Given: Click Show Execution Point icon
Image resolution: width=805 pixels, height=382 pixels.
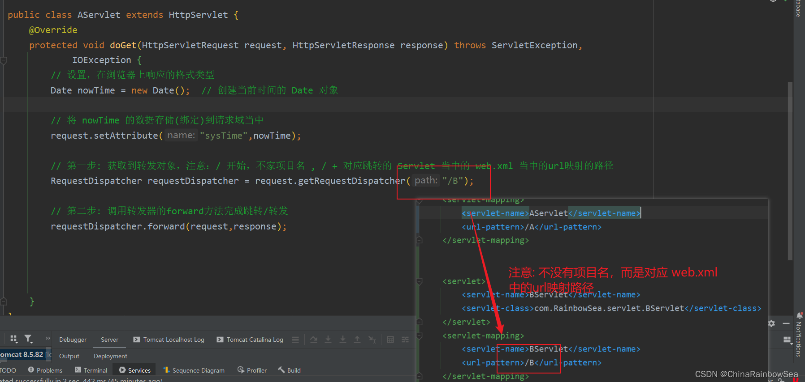Looking at the screenshot, I should (x=314, y=340).
